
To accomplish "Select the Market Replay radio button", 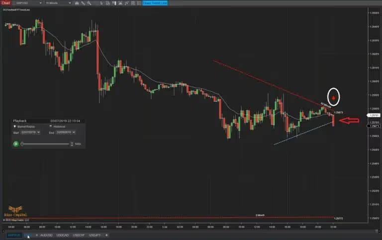I will click(14, 126).
